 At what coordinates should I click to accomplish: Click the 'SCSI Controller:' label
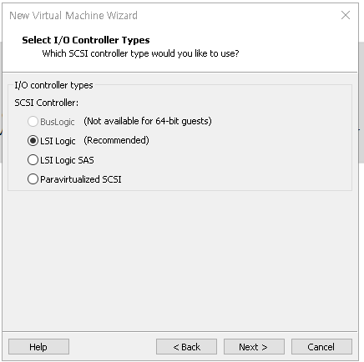[47, 103]
